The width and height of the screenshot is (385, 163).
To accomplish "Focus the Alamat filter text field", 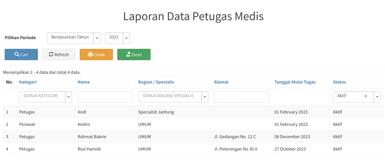I will coord(241,97).
